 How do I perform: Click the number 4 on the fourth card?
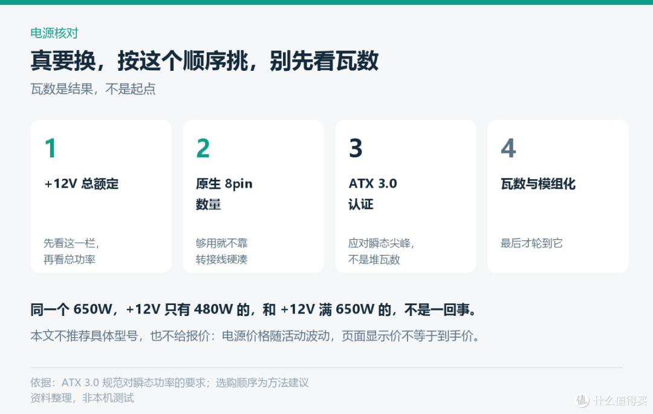(x=508, y=148)
